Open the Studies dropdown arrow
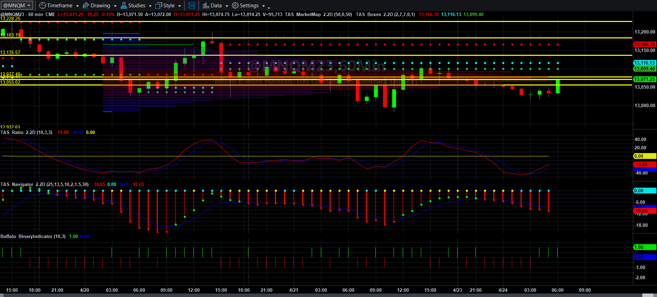Viewport: 657px width, 297px height. click(150, 6)
